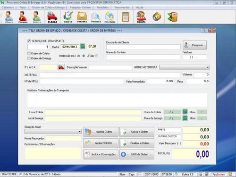The height and width of the screenshot is (177, 236).
Task: Click the Salvar a Ordem button
Action: click(x=137, y=132)
